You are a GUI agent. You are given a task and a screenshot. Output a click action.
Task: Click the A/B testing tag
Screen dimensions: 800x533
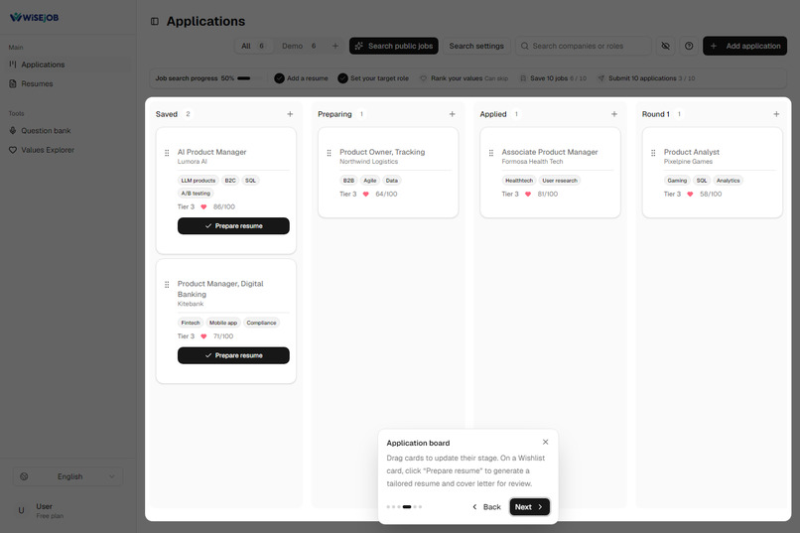(196, 194)
